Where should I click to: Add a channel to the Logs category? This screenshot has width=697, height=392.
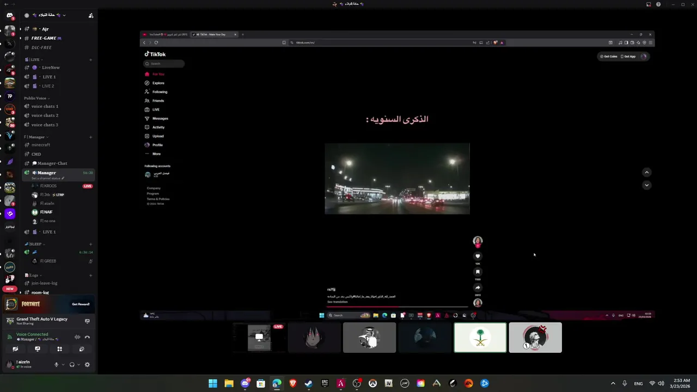coord(90,275)
